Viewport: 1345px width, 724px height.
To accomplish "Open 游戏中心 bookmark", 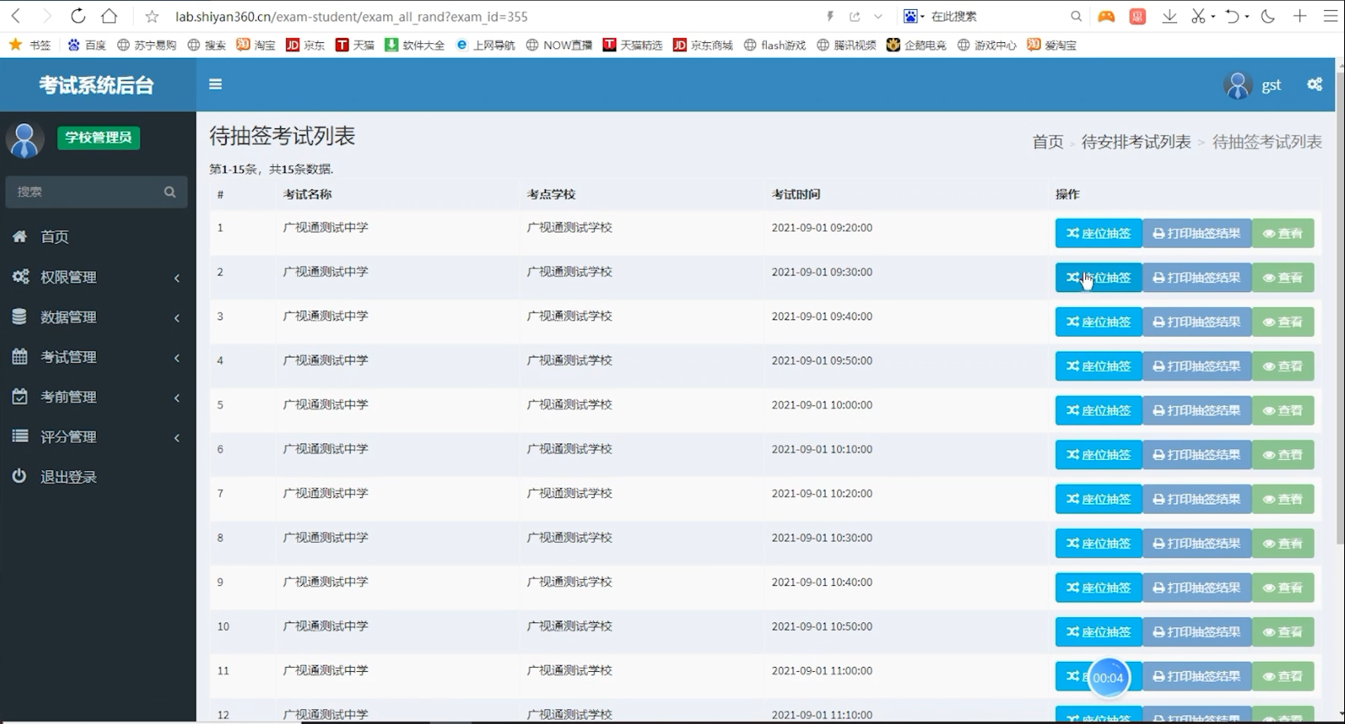I will click(x=987, y=46).
